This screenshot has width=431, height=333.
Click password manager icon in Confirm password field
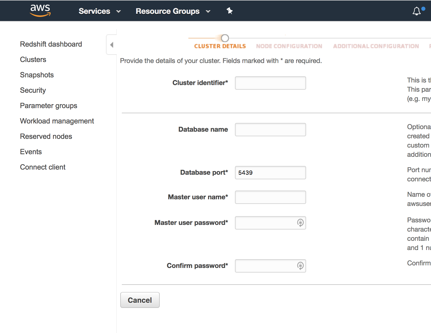pos(300,266)
